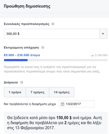Click the Να προβάλλεται η διαφήμιση μέχρι label
The height and width of the screenshot is (134, 109).
tap(30, 104)
